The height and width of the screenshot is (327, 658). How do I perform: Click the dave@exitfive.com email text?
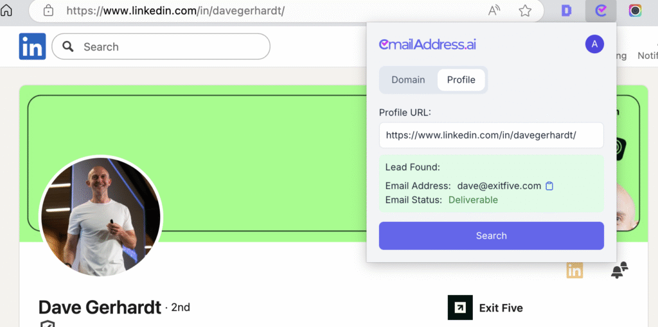pyautogui.click(x=499, y=186)
